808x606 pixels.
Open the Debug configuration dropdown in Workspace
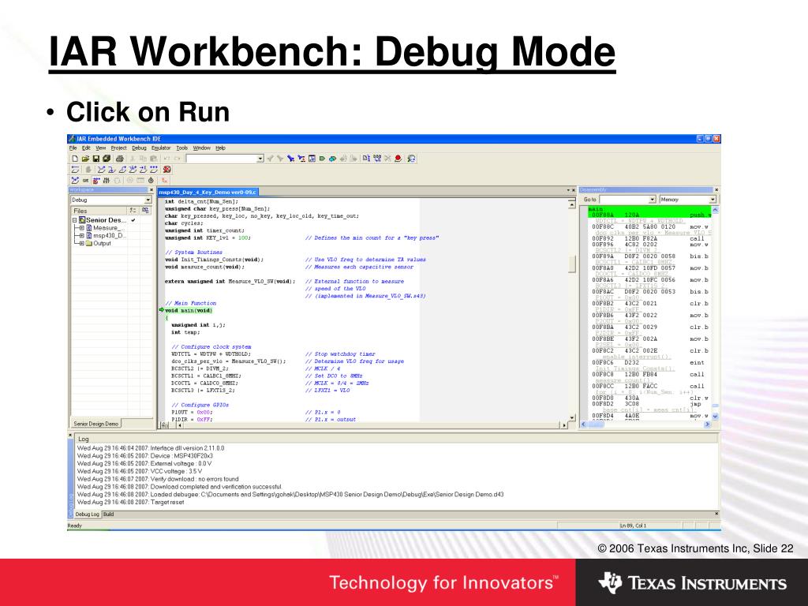pyautogui.click(x=148, y=200)
